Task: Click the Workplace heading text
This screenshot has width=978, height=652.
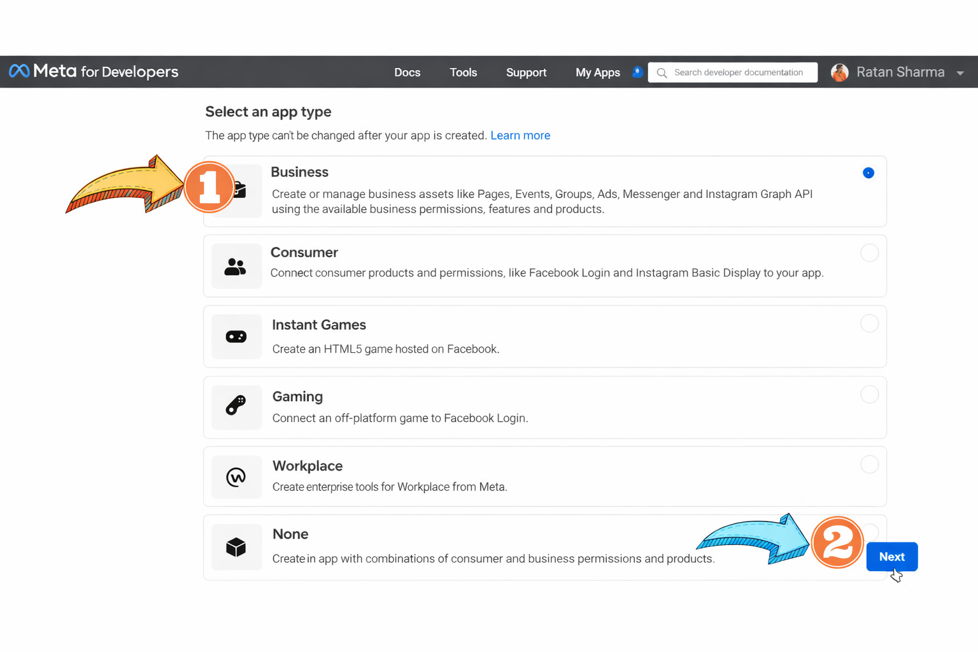Action: 308,466
